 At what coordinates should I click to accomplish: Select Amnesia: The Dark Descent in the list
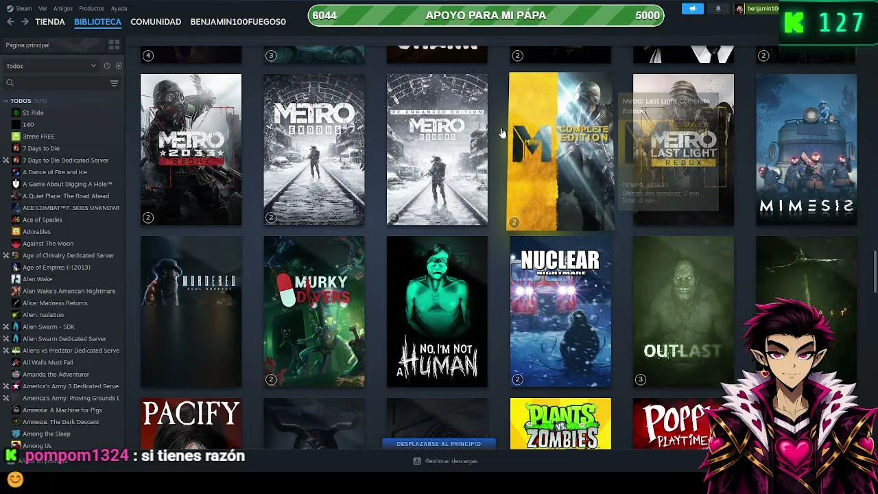[60, 422]
